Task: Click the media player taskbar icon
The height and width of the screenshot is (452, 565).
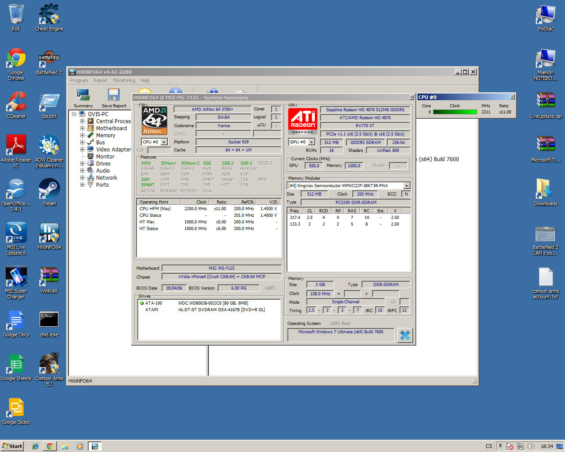Action: click(x=79, y=446)
